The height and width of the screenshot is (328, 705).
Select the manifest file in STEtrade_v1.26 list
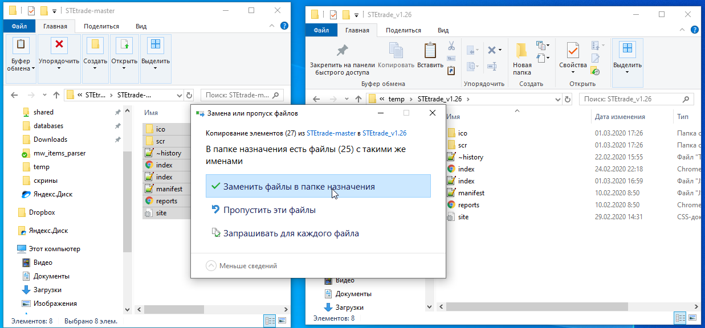click(x=471, y=193)
